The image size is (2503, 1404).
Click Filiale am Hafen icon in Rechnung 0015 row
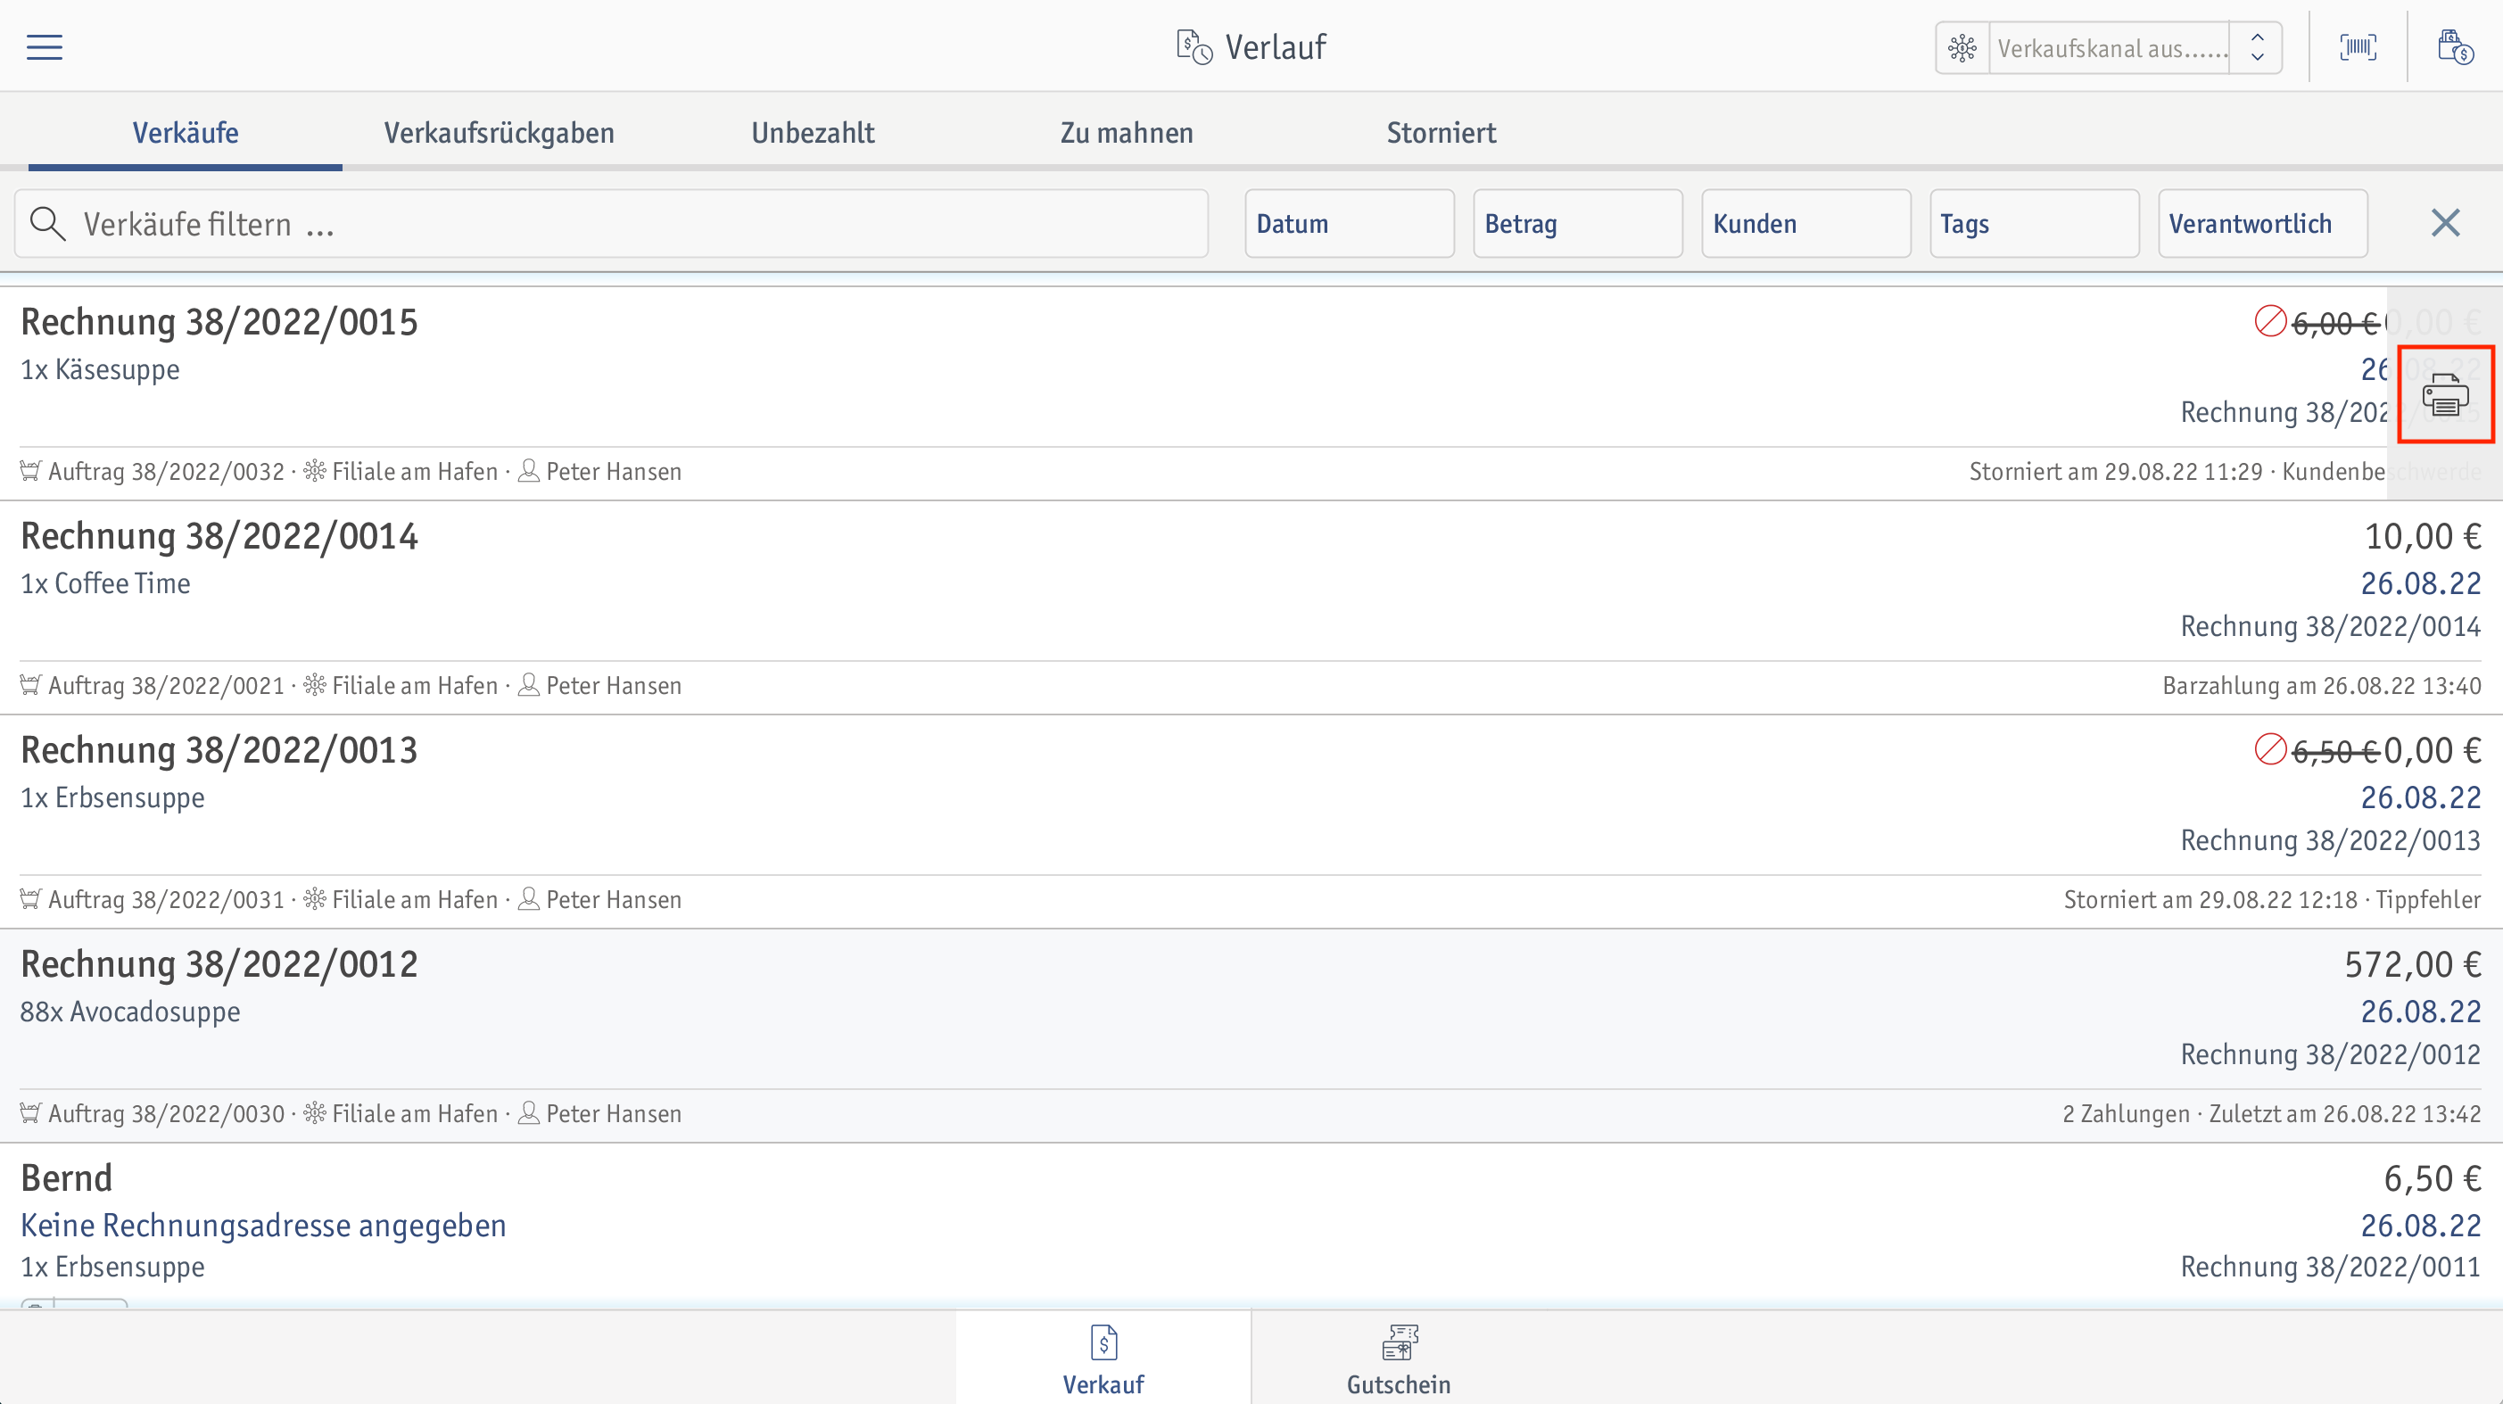(x=315, y=471)
